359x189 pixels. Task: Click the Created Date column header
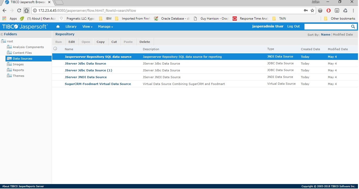(310, 49)
